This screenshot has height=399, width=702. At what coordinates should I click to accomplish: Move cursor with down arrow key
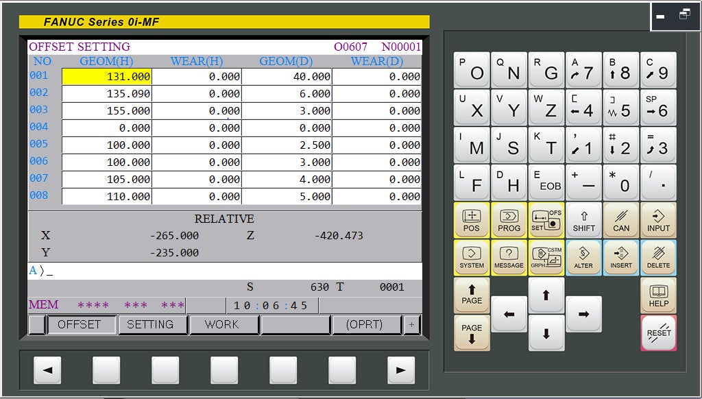tap(546, 332)
